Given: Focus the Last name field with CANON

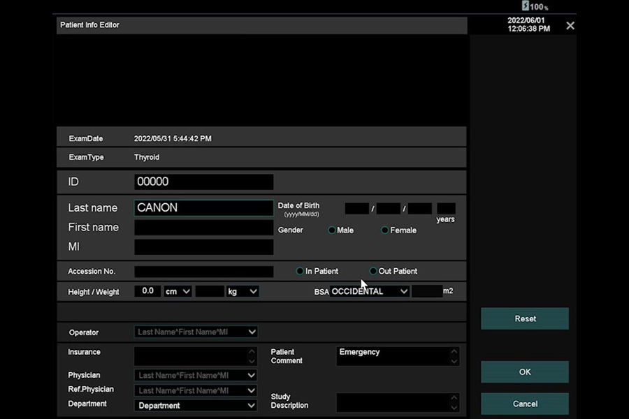Looking at the screenshot, I should [x=204, y=207].
